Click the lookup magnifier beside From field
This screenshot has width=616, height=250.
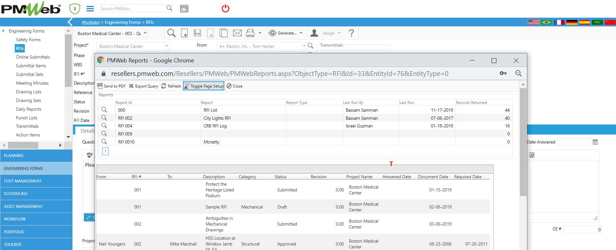[311, 46]
